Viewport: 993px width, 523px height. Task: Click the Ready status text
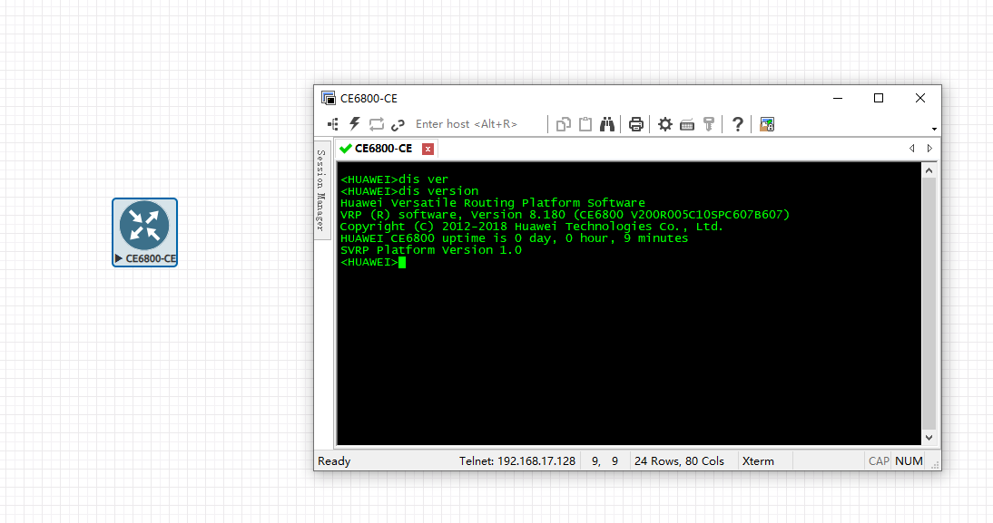coord(334,461)
